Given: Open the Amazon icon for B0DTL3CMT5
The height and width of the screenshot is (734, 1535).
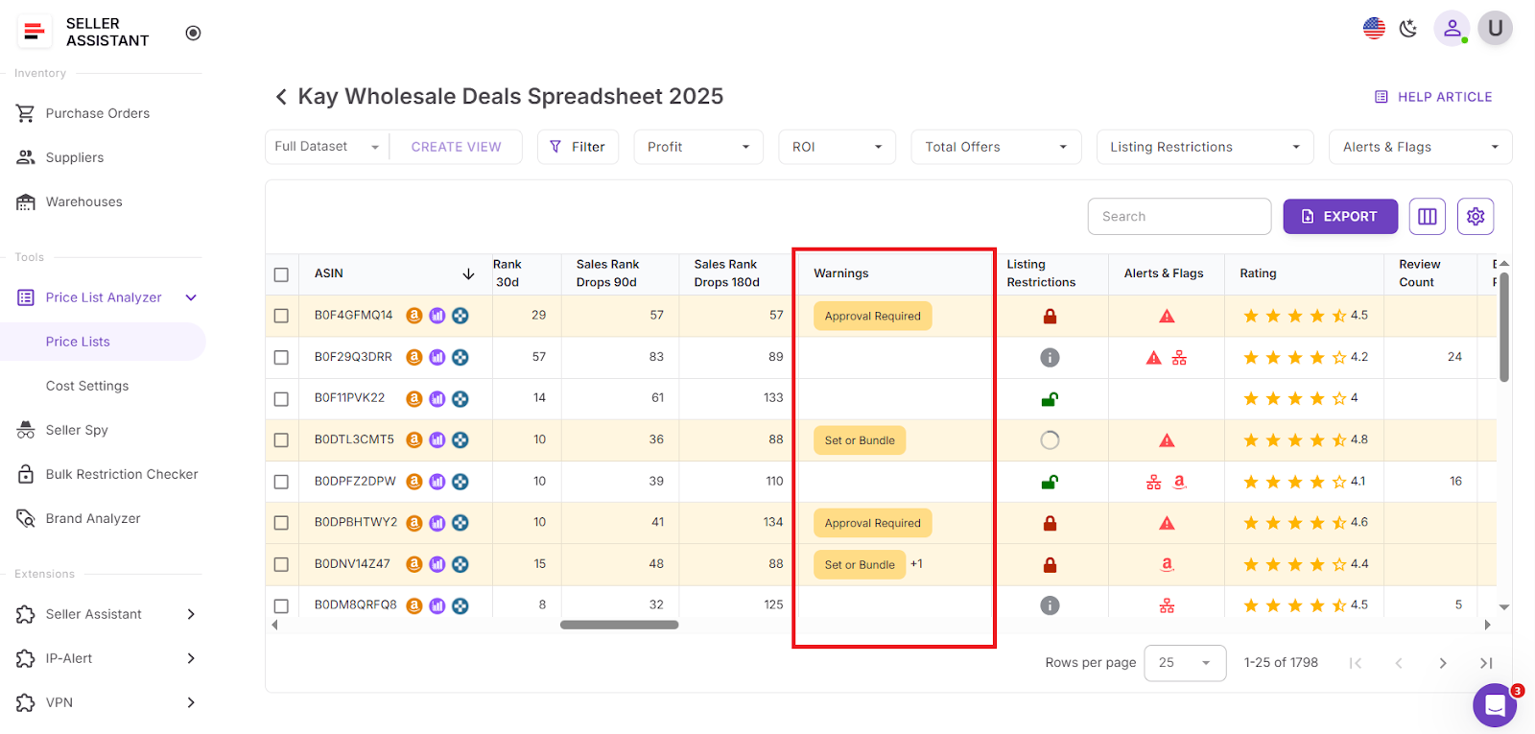Looking at the screenshot, I should [414, 440].
